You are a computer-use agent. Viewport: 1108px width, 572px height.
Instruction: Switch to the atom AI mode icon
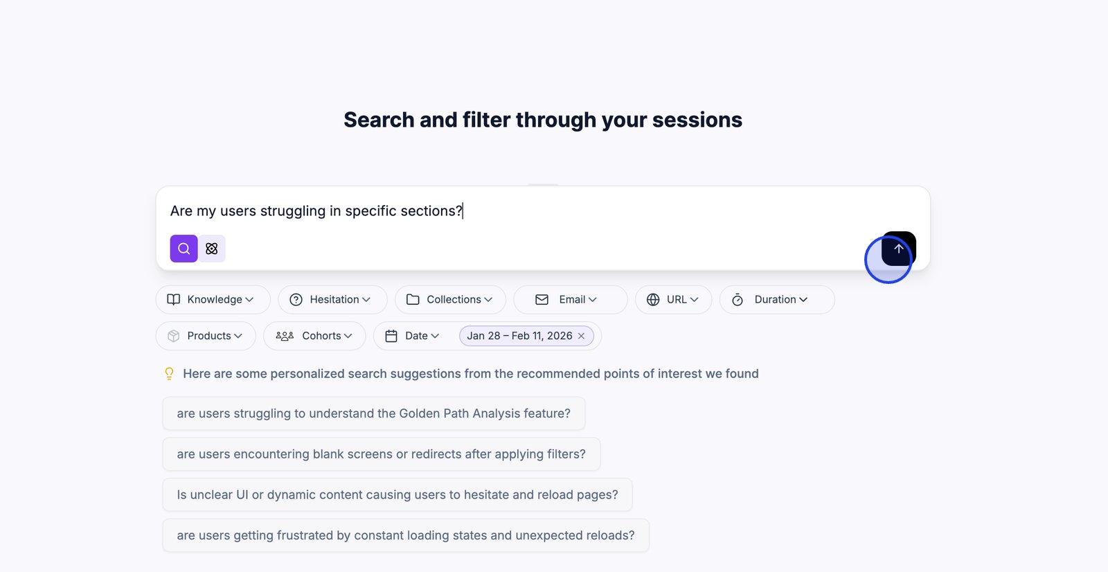pyautogui.click(x=212, y=249)
